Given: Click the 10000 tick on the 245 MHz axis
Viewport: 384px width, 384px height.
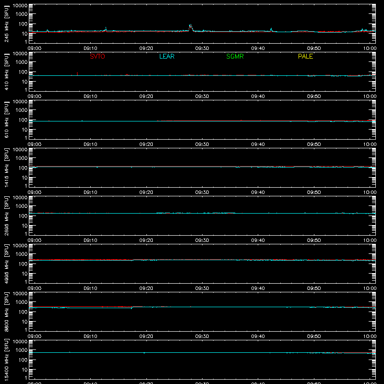Looking at the screenshot, I should point(20,6).
